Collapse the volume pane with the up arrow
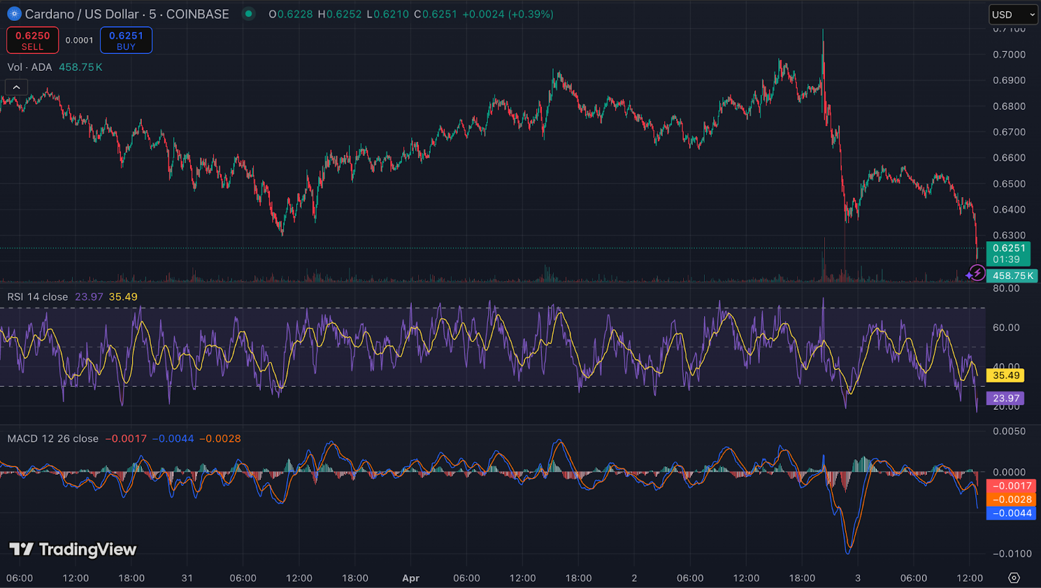Screen dimensions: 1041x588 pyautogui.click(x=16, y=87)
